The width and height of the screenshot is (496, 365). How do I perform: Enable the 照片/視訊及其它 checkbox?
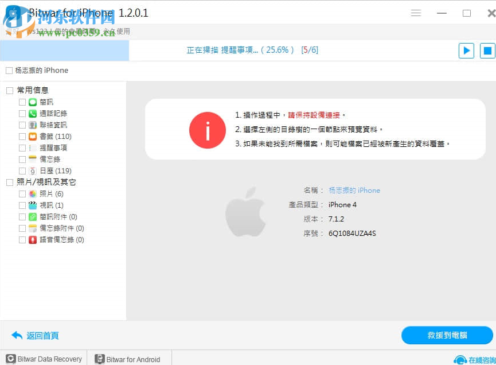[9, 181]
